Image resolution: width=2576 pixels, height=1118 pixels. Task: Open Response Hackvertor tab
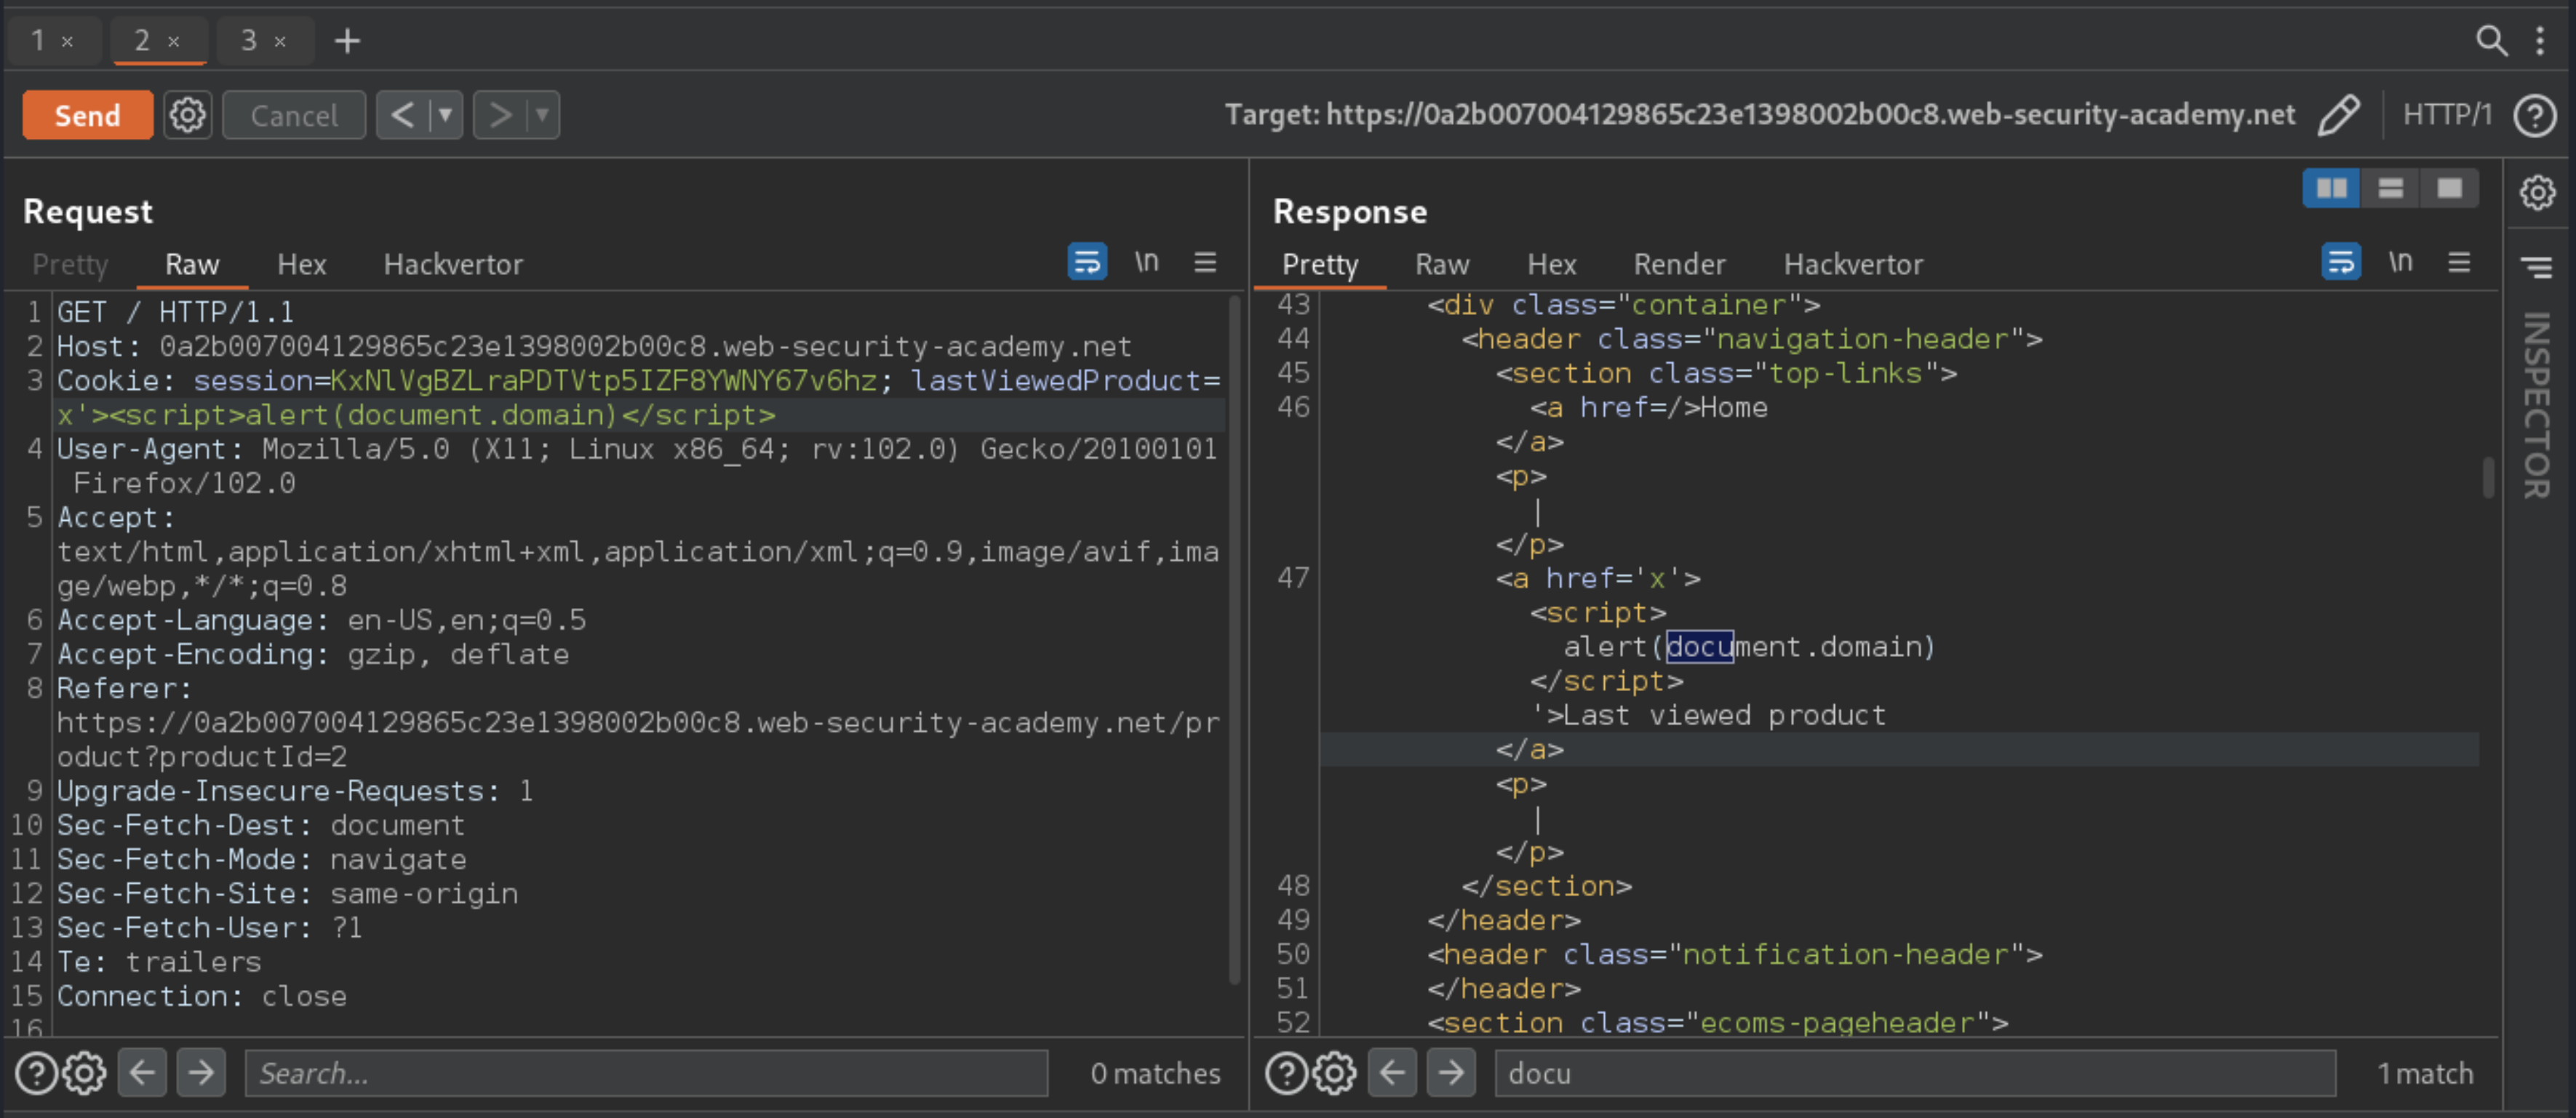coord(1853,264)
